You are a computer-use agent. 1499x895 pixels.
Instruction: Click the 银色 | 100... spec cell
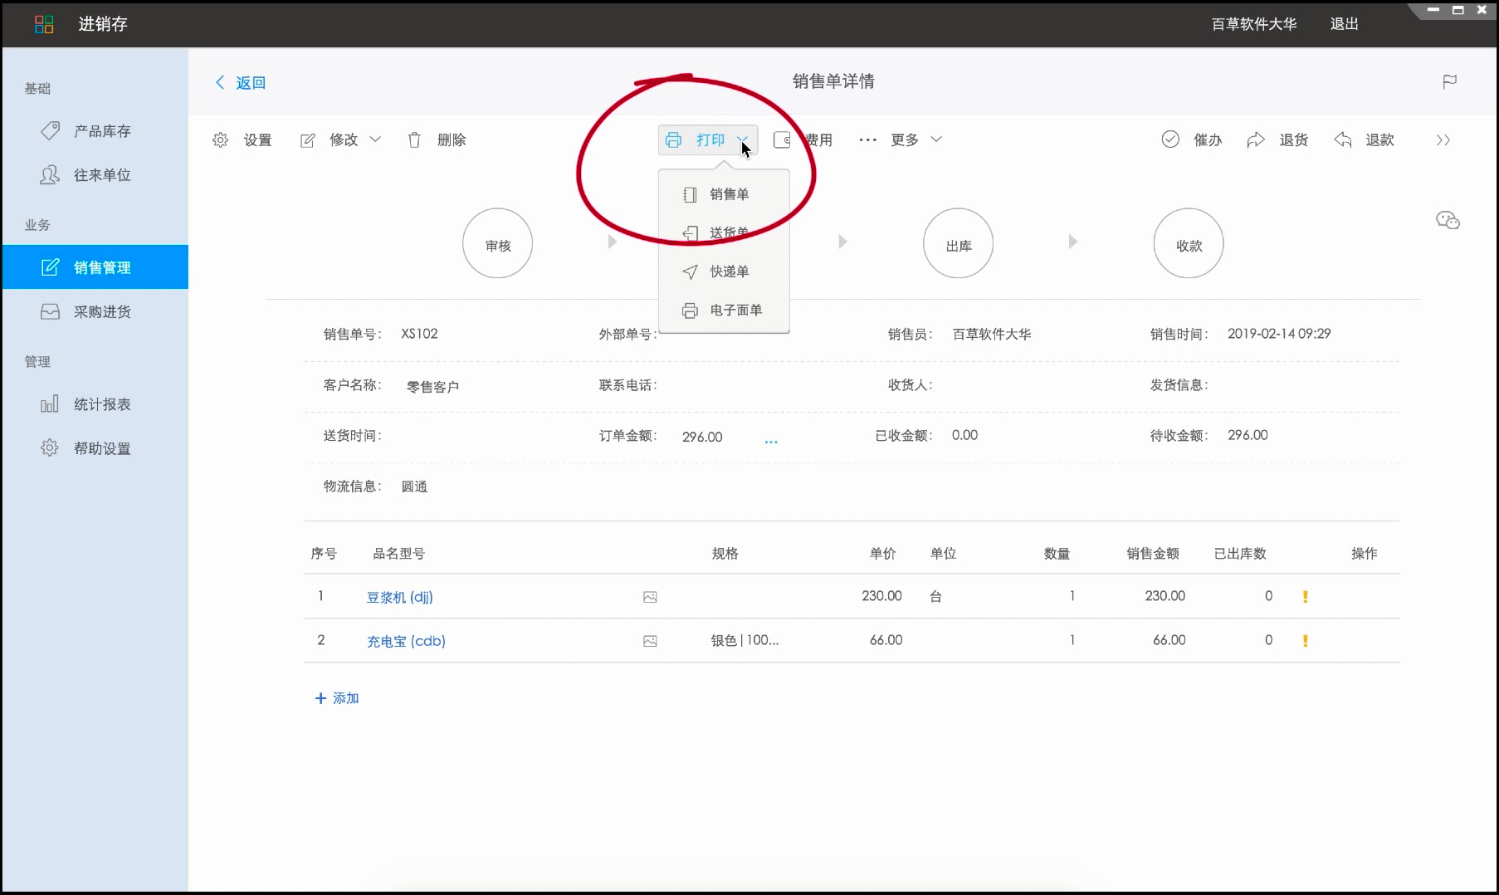(745, 640)
